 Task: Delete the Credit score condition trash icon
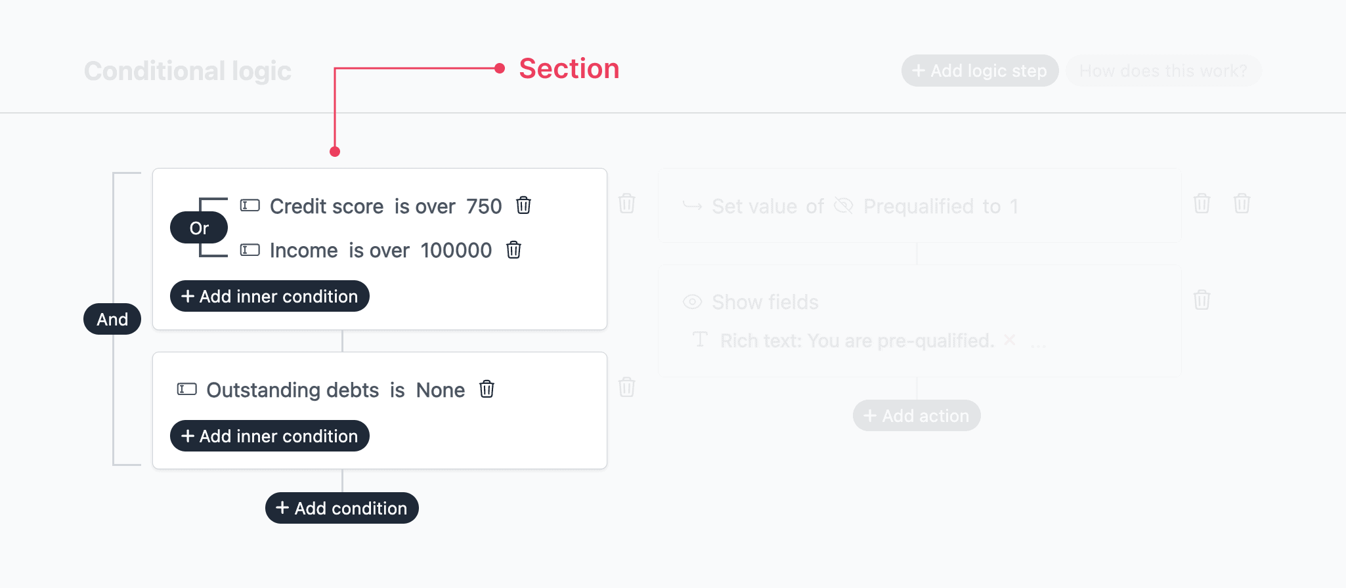pyautogui.click(x=523, y=205)
